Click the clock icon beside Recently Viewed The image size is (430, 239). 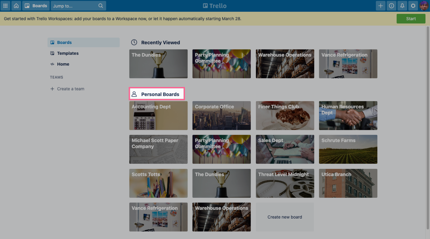coord(134,42)
